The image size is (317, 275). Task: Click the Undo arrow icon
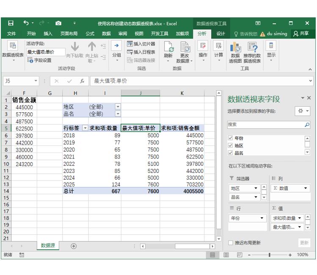tap(26, 23)
